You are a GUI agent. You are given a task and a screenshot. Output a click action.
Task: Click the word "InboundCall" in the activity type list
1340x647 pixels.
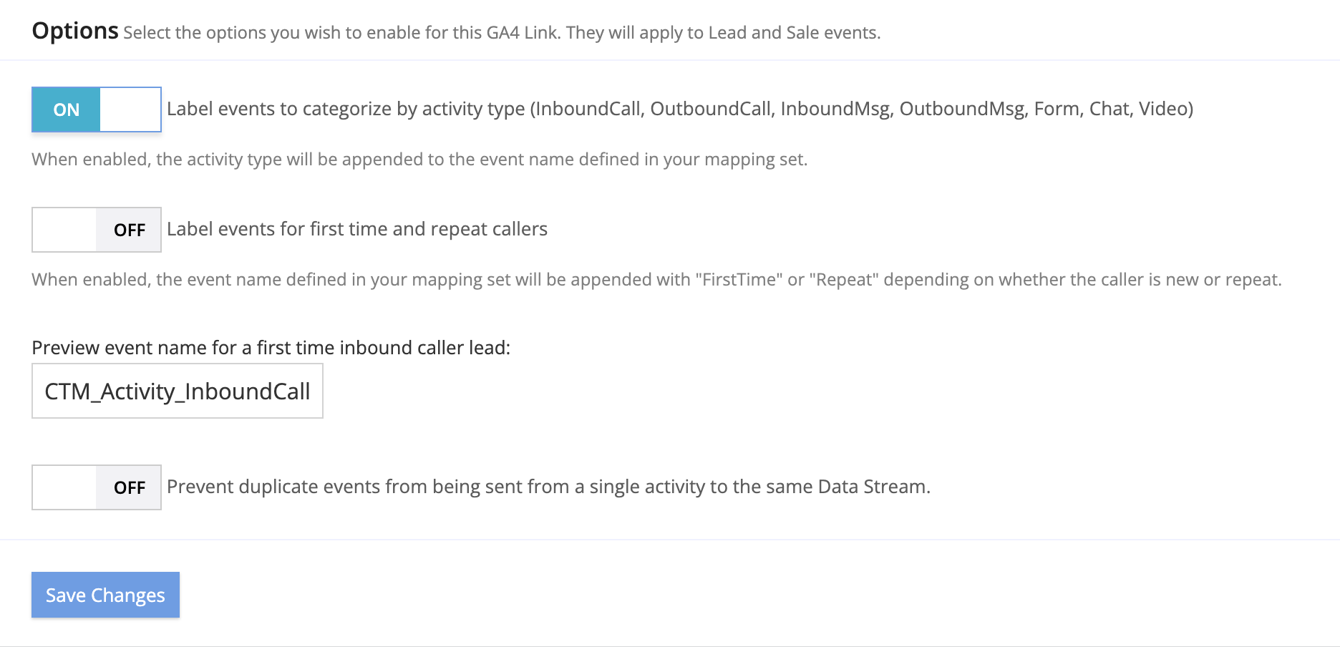coord(590,109)
